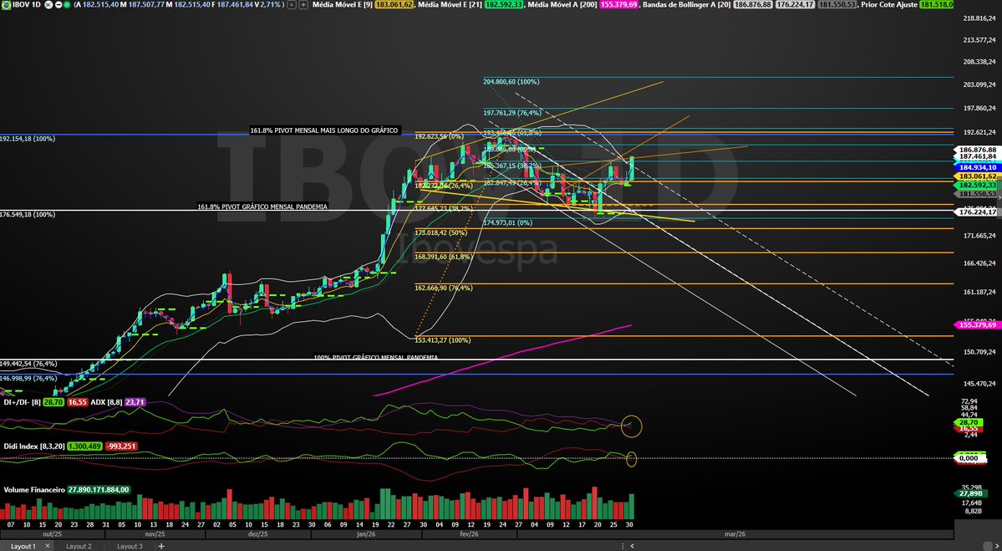Select the 161.8% PIVOT GRÁFICO MENSAL PANDEMIA label
The image size is (1002, 551).
pos(262,207)
